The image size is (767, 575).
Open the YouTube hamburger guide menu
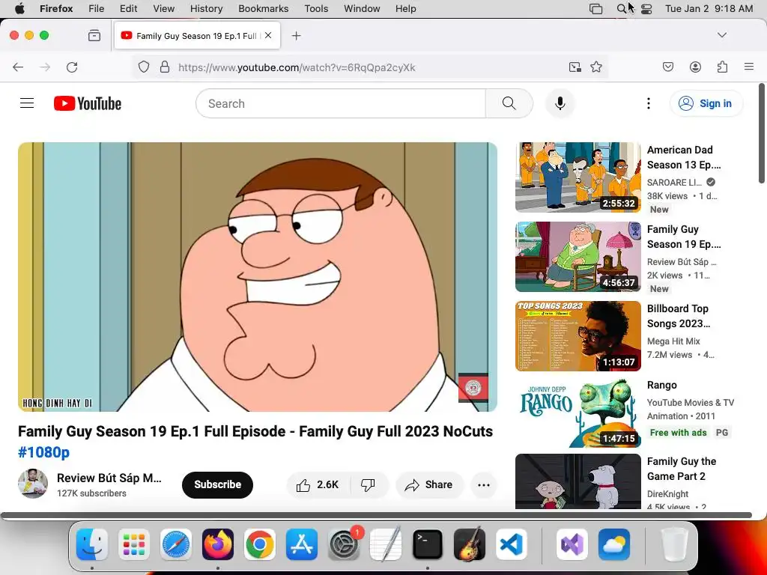(x=27, y=103)
